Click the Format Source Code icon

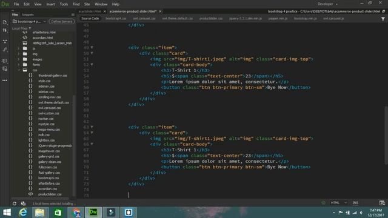point(4,50)
